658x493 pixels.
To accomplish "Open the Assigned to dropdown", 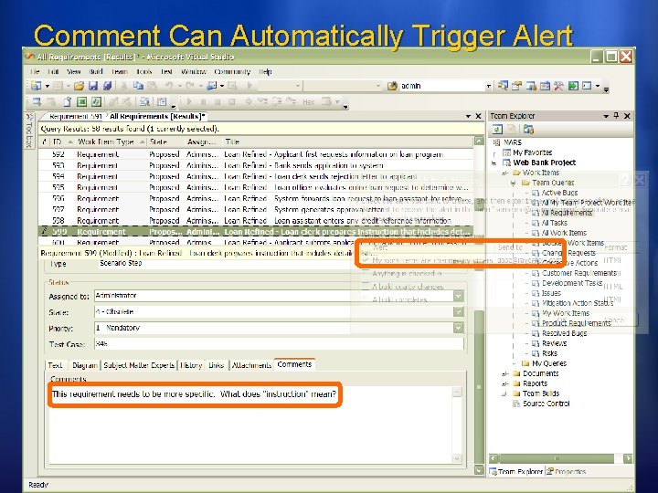I will tap(458, 296).
